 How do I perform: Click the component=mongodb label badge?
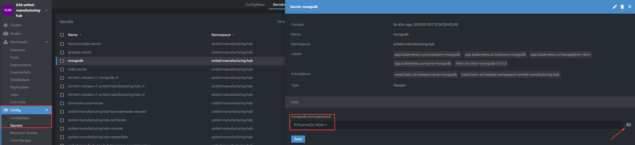click(427, 55)
